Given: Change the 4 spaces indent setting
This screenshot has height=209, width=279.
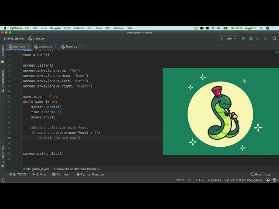Looking at the screenshot, I should (x=214, y=180).
